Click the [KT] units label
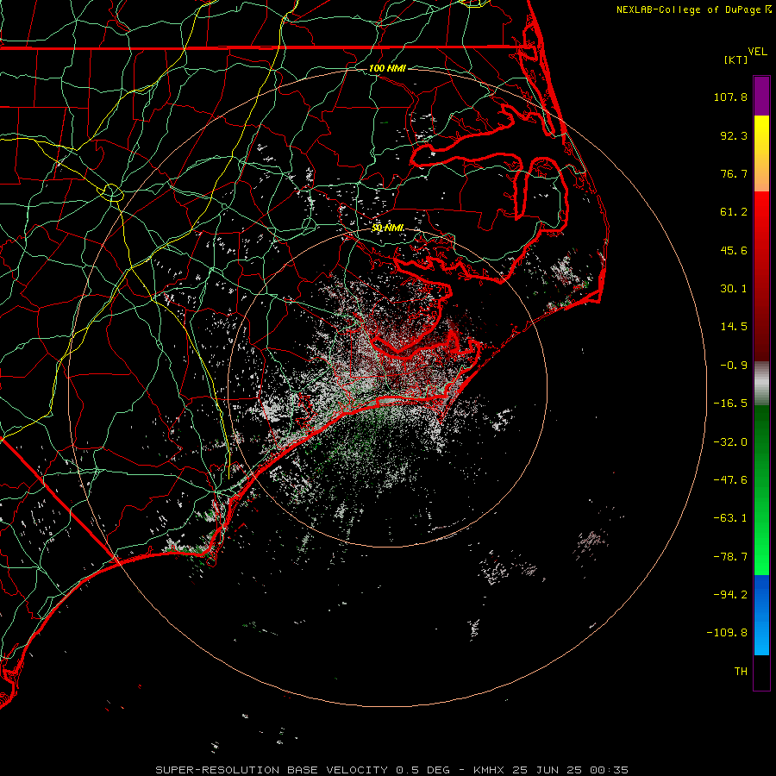 [736, 59]
